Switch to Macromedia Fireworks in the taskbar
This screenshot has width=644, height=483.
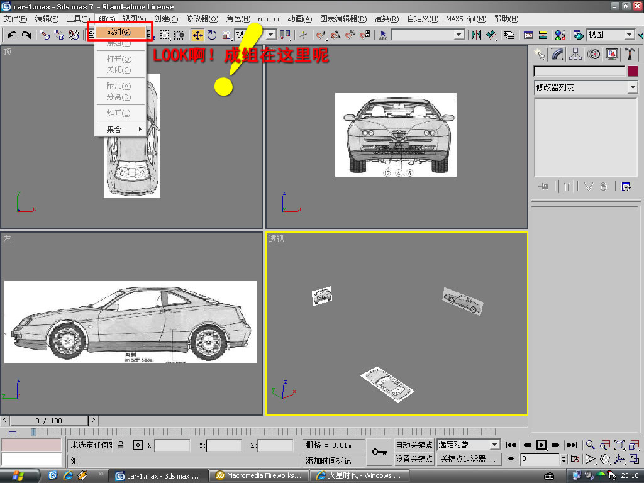[259, 475]
